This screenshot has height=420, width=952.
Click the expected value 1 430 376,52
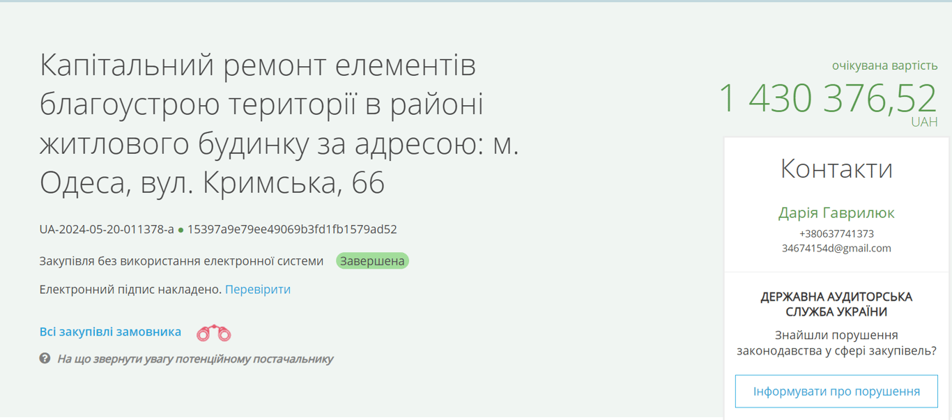(x=827, y=98)
